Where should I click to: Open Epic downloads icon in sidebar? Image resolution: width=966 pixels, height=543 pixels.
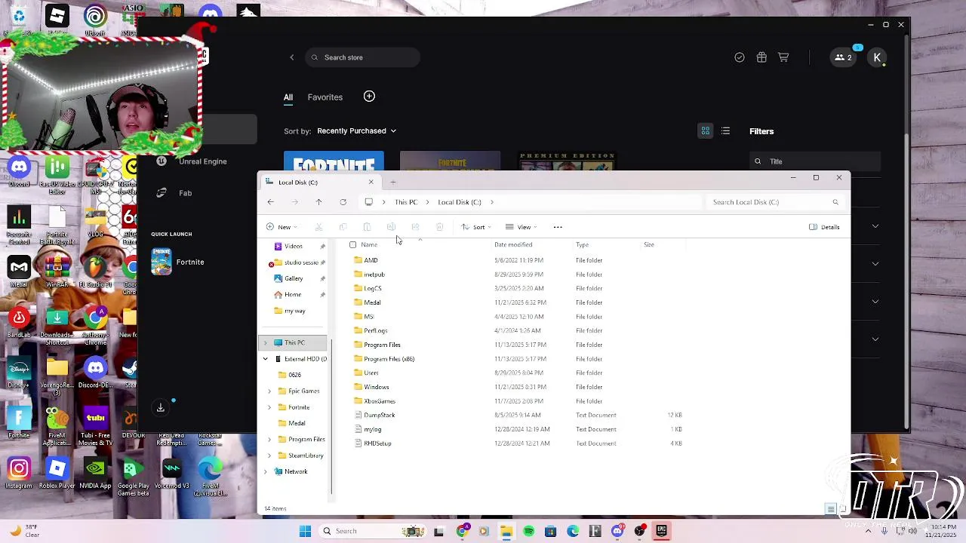pos(160,408)
